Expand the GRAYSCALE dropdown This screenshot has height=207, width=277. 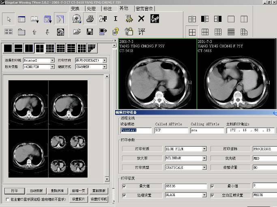tap(204, 167)
